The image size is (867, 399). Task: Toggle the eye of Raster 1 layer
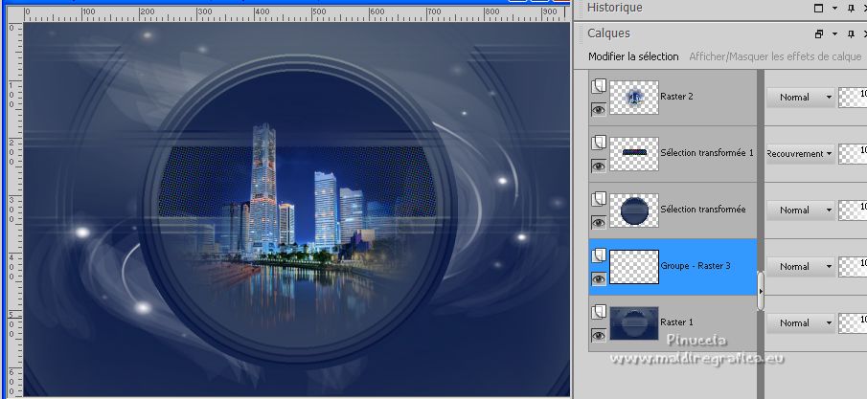[598, 336]
